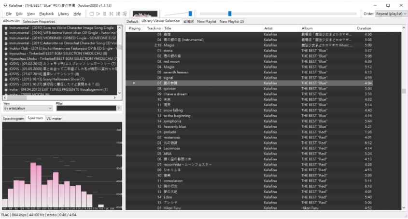The width and height of the screenshot is (408, 219).
Task: Open the Edit menu
Action: click(x=19, y=14)
